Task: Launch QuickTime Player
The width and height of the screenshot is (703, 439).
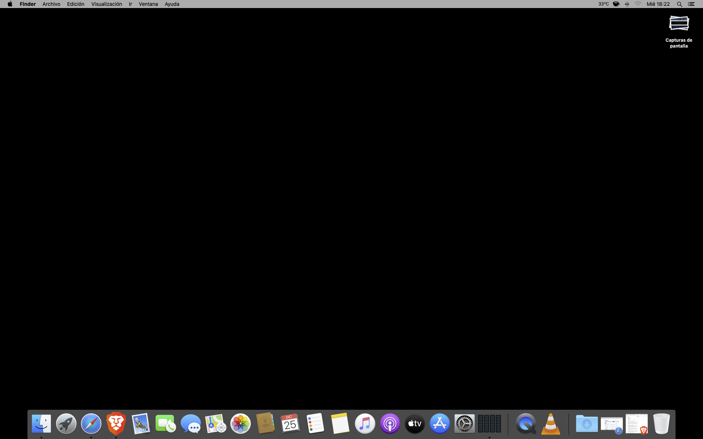Action: pos(525,424)
